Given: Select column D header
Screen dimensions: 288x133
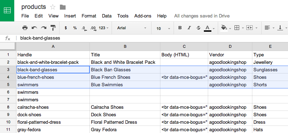Looking at the screenshot, I should [230, 46].
